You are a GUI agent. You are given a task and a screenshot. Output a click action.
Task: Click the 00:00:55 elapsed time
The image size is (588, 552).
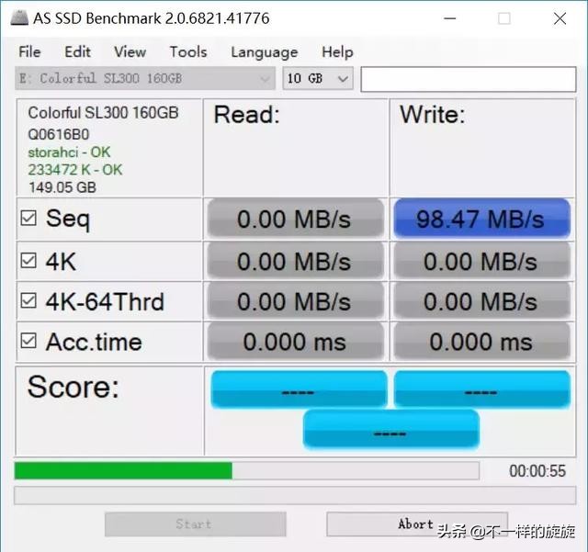click(x=537, y=471)
